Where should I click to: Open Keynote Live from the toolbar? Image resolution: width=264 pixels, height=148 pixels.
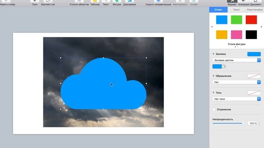pyautogui.click(x=48, y=3)
